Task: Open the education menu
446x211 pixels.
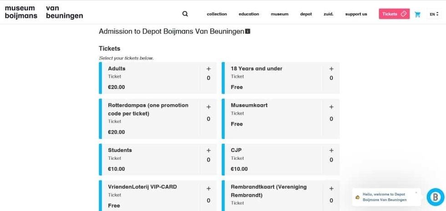Action: coord(249,14)
